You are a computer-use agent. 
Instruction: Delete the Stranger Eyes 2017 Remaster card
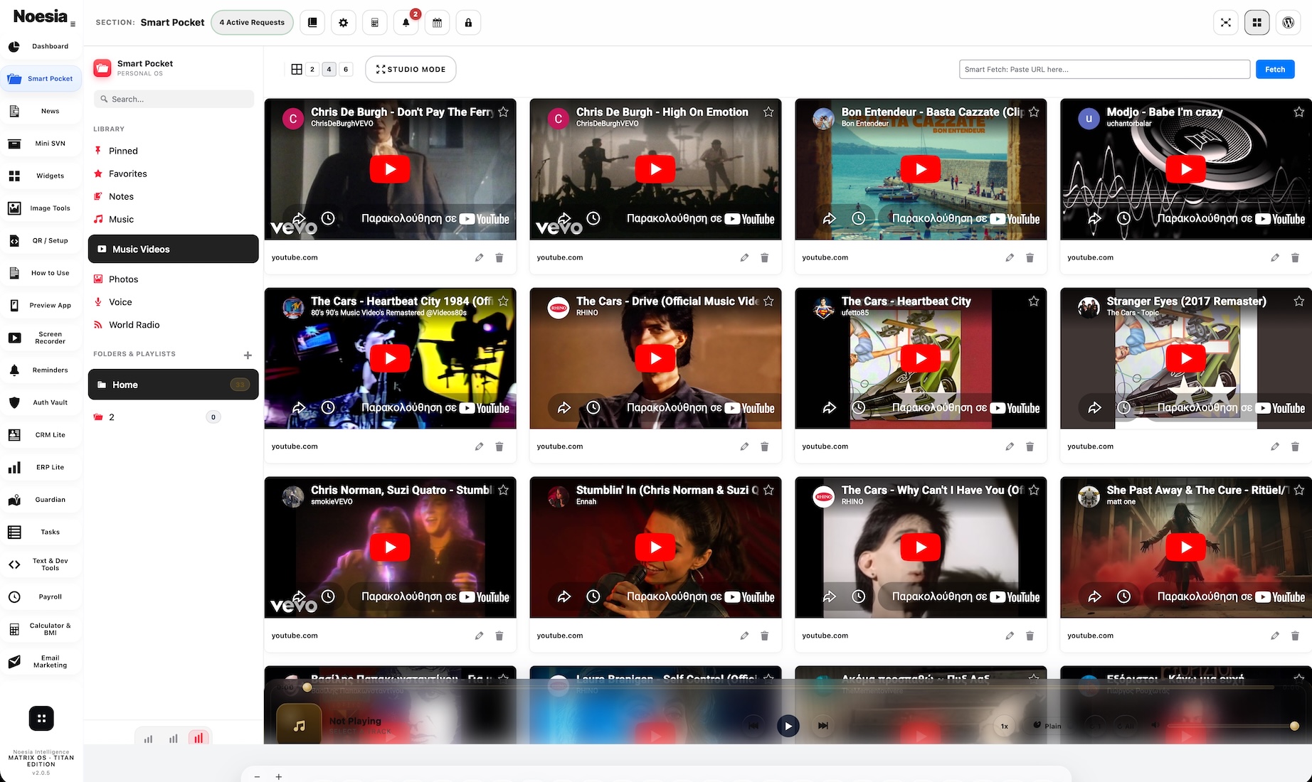coord(1295,446)
